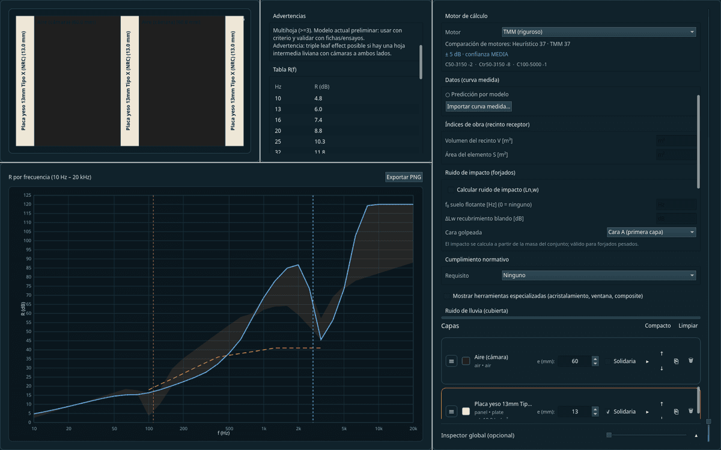This screenshot has width=721, height=450.
Task: Select the 13 Hz row in Tabla R(f)
Action: [345, 109]
